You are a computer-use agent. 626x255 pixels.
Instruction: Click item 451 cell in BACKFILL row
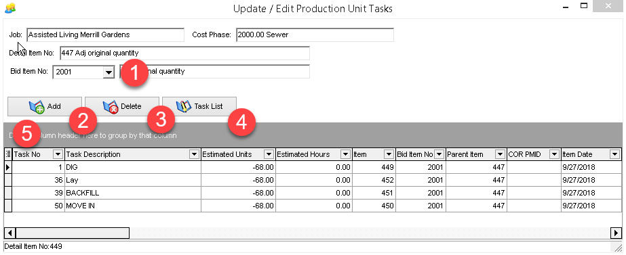(374, 193)
